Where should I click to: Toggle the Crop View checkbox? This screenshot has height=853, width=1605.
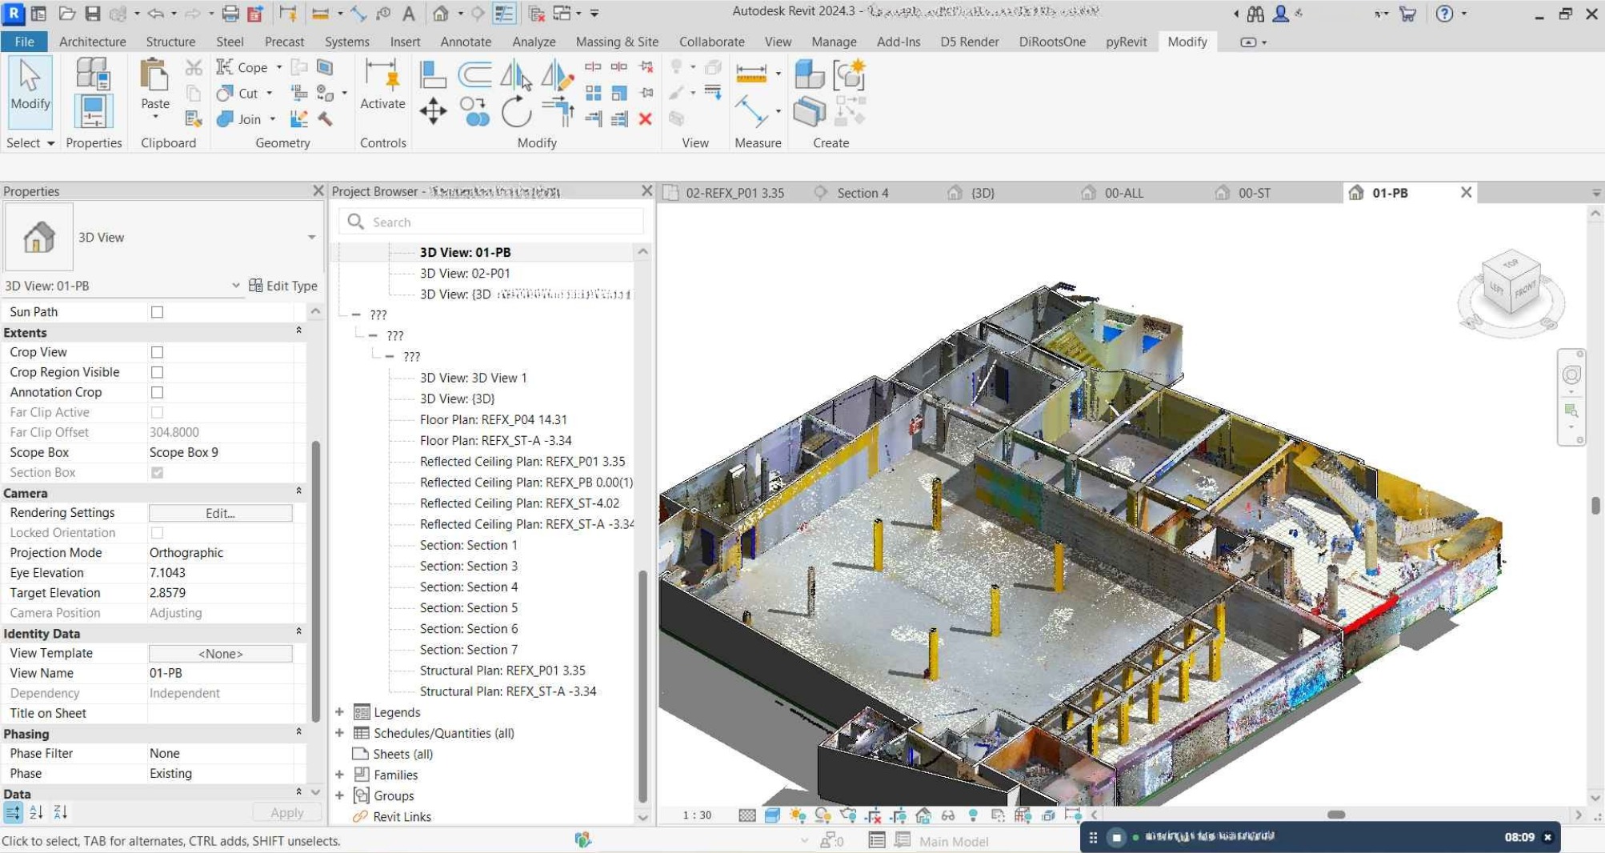[157, 352]
